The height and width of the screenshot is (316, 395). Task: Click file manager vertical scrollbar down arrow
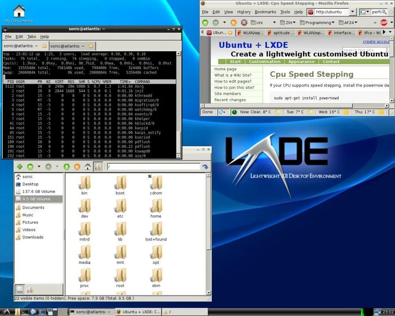pyautogui.click(x=208, y=293)
